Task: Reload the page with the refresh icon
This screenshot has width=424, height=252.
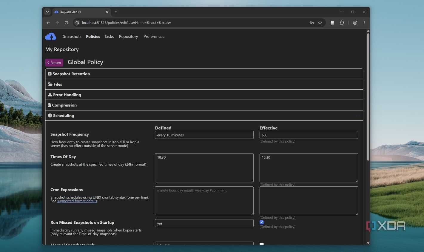Action: [66, 23]
